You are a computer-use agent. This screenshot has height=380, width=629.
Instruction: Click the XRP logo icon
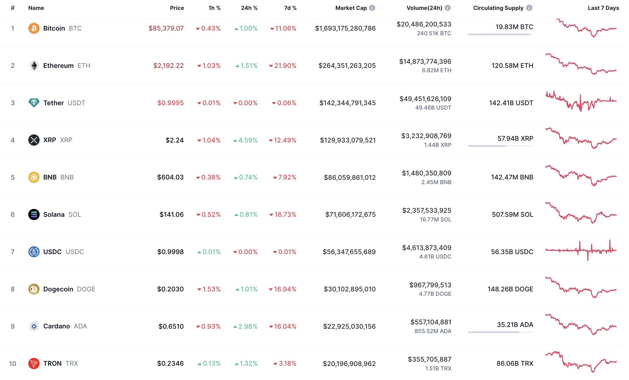click(34, 140)
